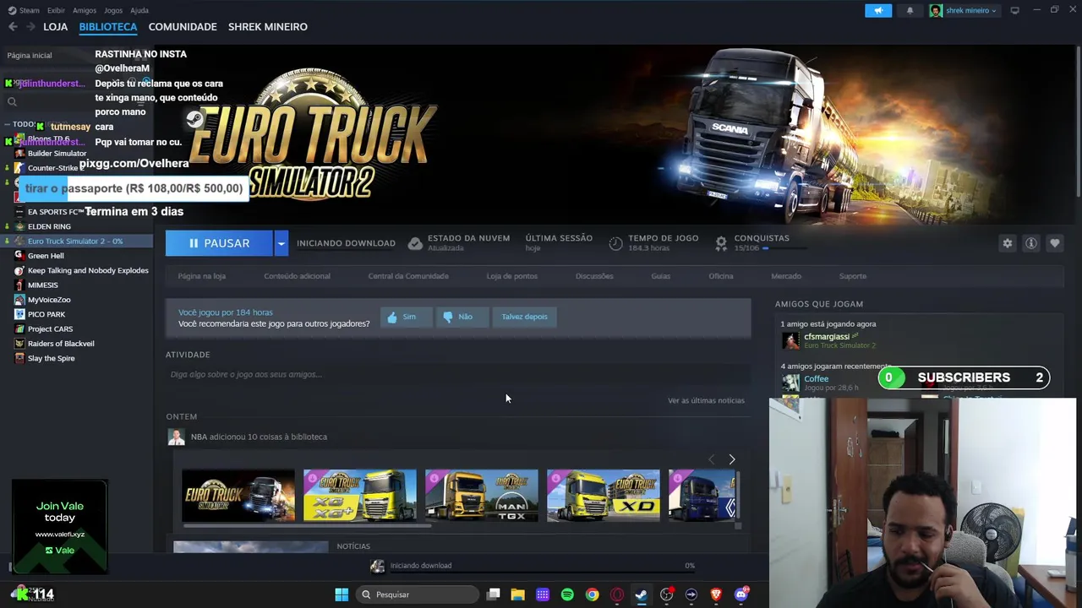1082x608 pixels.
Task: Open Ver as últimas notícias
Action: 706,400
